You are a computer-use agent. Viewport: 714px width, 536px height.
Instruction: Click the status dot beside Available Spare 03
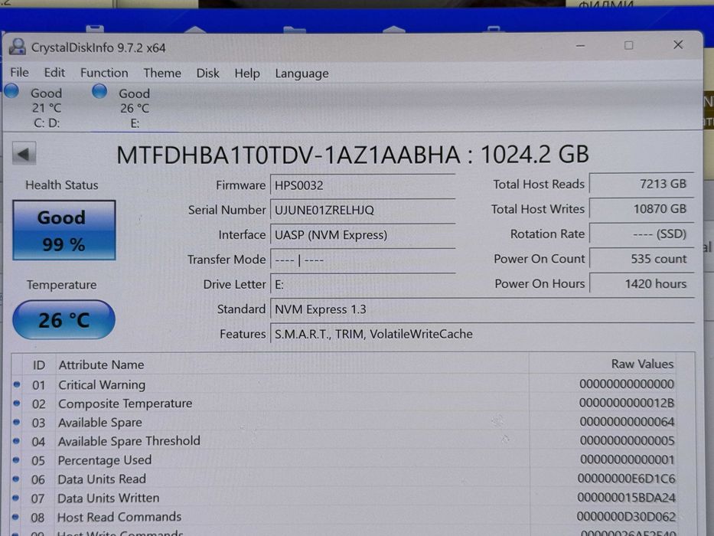(x=17, y=423)
